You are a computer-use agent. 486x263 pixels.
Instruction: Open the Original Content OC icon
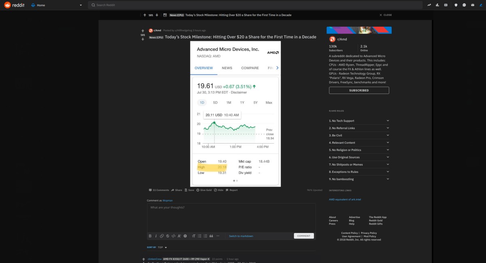(446, 5)
